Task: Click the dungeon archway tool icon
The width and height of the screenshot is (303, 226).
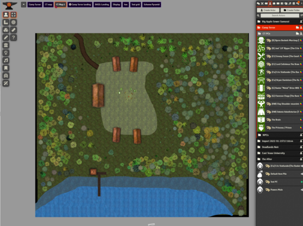Action: click(6, 76)
